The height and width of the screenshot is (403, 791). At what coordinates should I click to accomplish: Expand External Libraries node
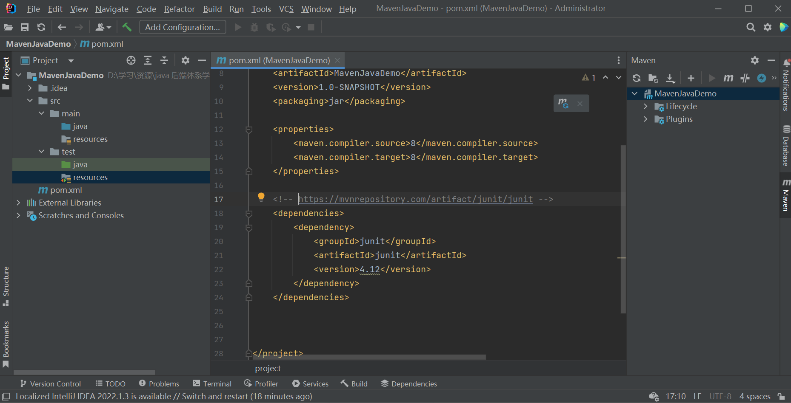pyautogui.click(x=18, y=203)
